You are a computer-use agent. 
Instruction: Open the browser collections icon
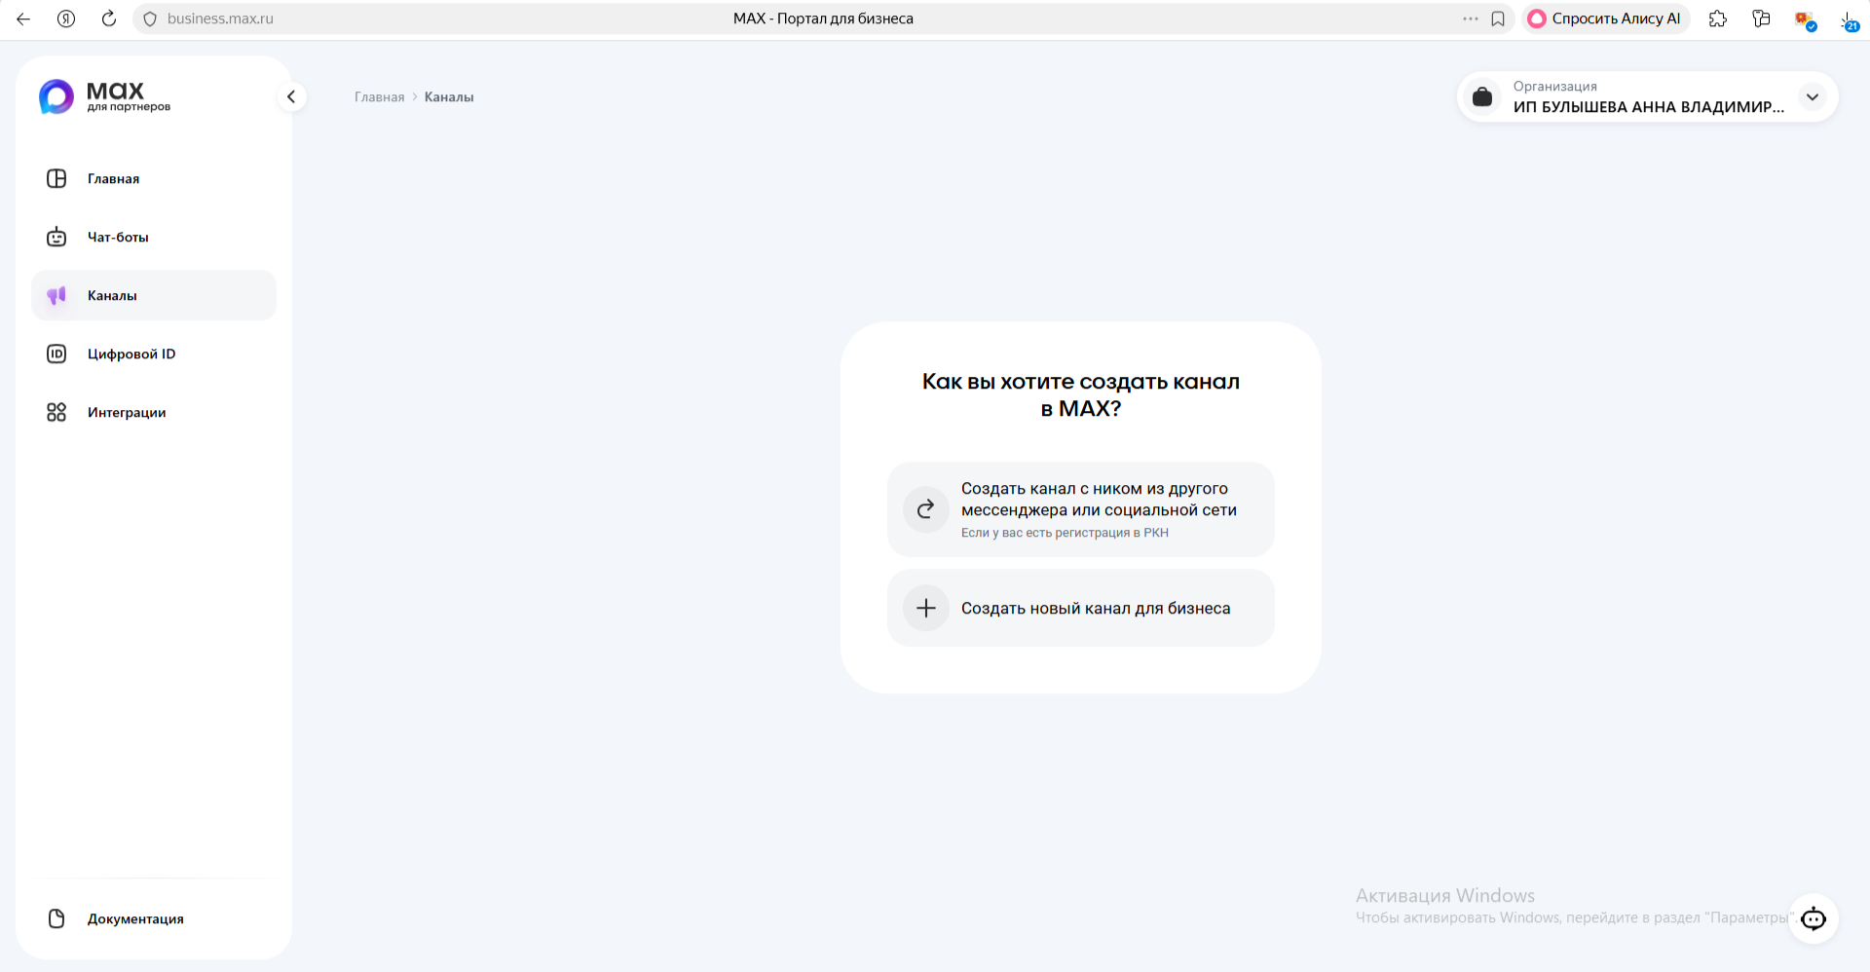coord(1761,19)
